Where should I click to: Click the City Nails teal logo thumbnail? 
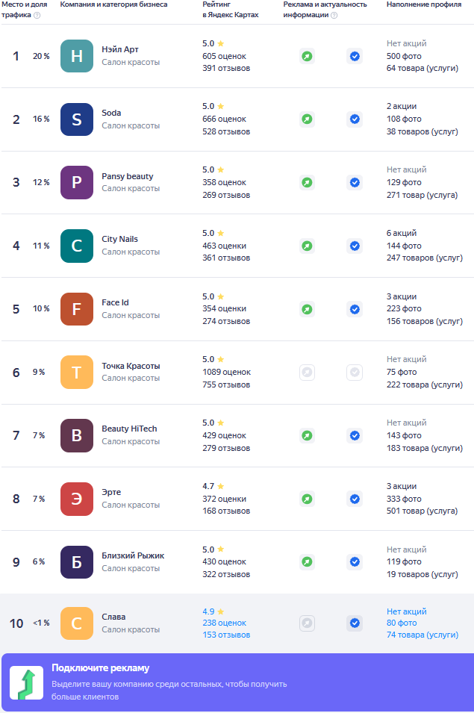(77, 246)
